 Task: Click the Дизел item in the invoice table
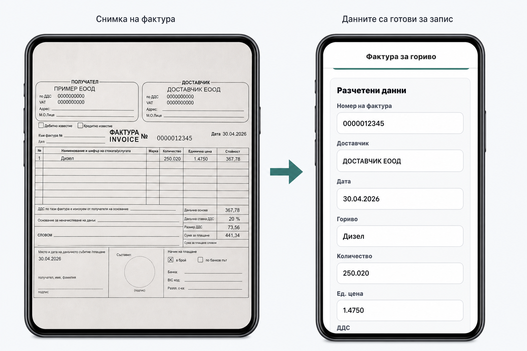click(67, 158)
